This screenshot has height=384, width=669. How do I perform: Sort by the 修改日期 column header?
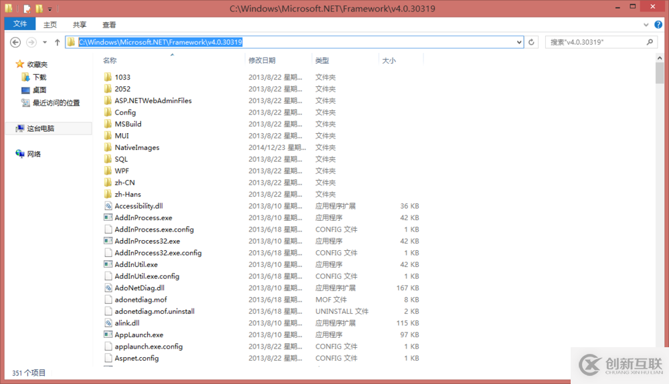pyautogui.click(x=262, y=61)
